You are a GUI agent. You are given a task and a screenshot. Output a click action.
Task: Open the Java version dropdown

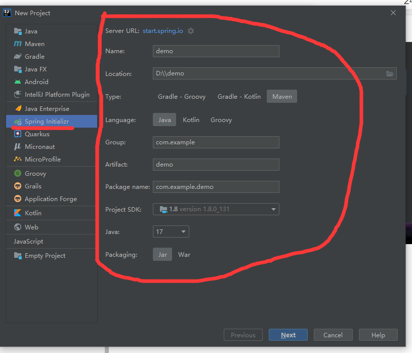coord(171,231)
